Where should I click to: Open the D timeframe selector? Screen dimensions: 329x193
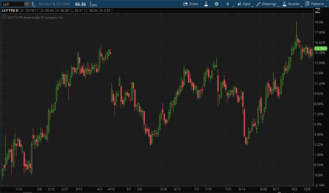(228, 4)
